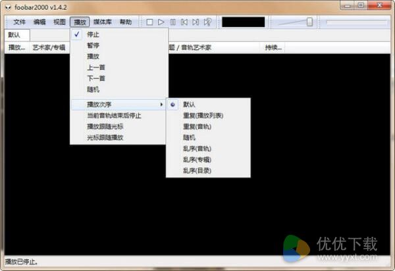
Task: Toggle 播放跟随光标 option
Action: [118, 126]
